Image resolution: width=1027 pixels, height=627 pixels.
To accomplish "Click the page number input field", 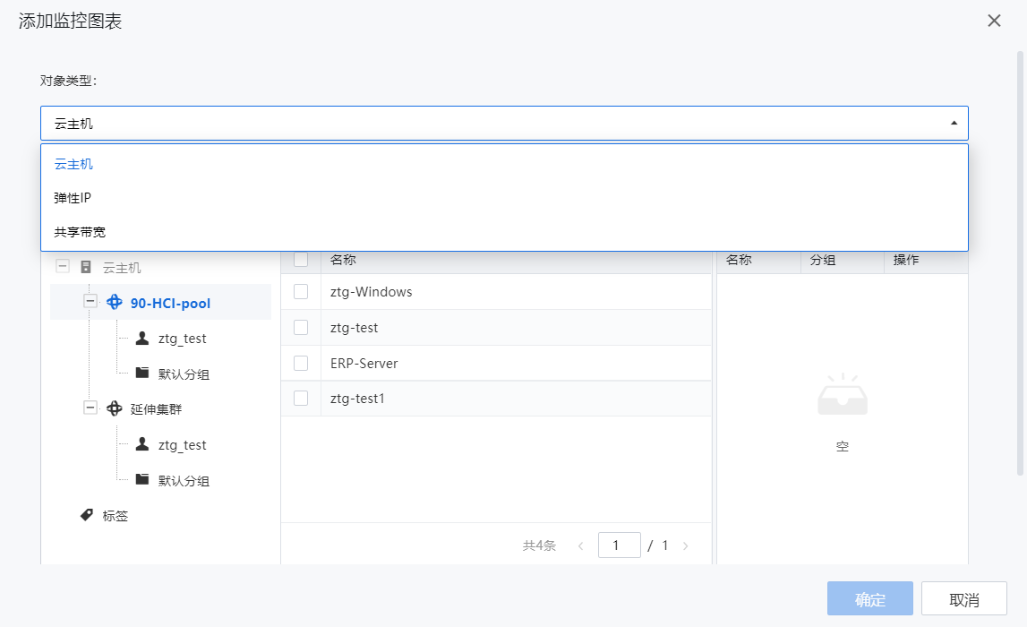I will pyautogui.click(x=619, y=545).
